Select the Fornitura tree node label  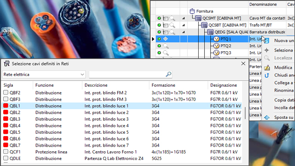(205, 11)
